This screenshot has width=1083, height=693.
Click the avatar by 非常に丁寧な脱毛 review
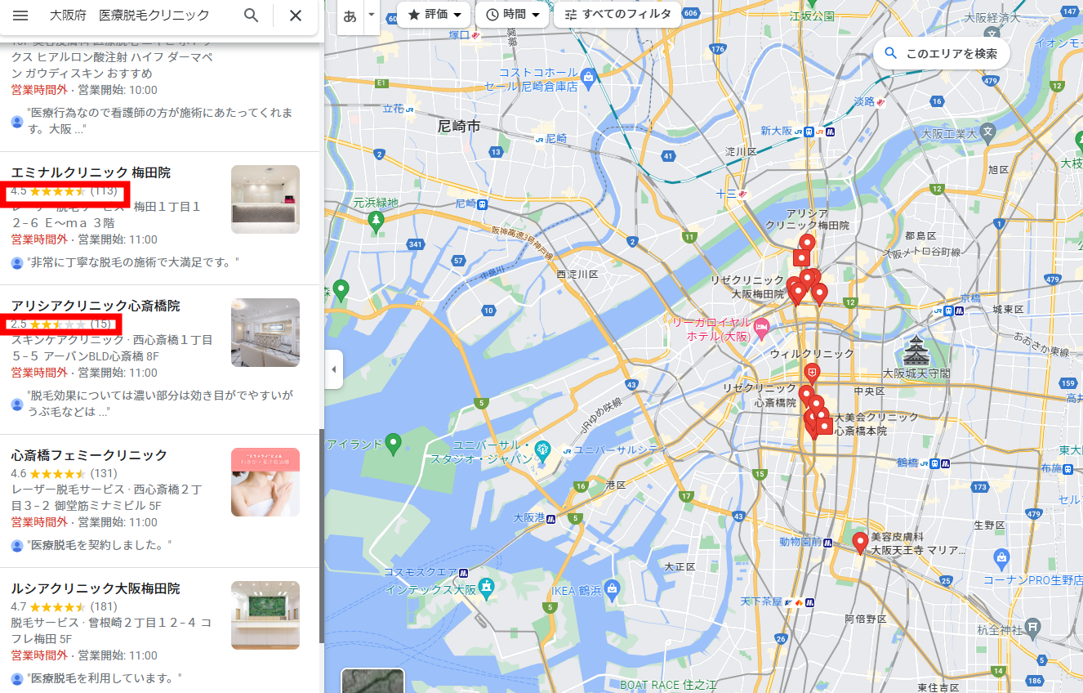[x=17, y=262]
